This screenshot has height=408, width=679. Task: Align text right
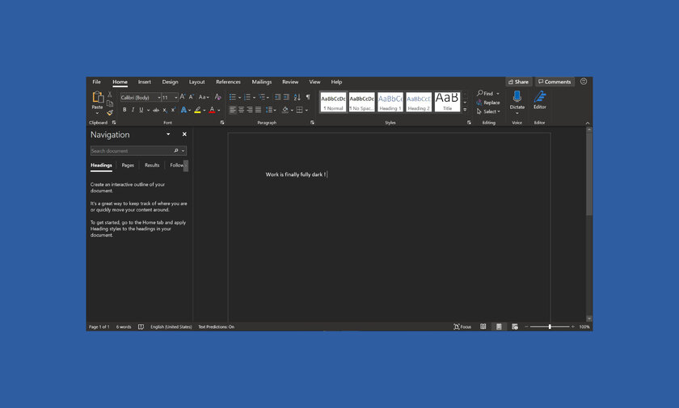(x=250, y=110)
